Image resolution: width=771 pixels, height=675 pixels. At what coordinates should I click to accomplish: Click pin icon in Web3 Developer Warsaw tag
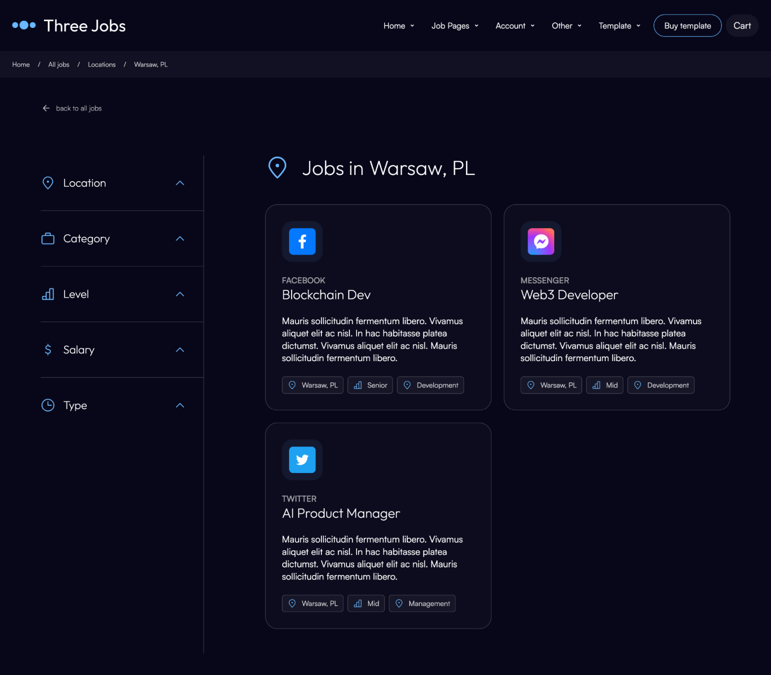click(x=531, y=385)
